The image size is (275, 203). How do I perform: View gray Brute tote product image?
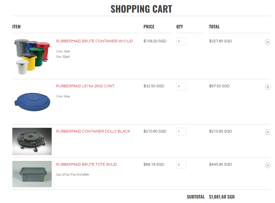[x=32, y=174]
